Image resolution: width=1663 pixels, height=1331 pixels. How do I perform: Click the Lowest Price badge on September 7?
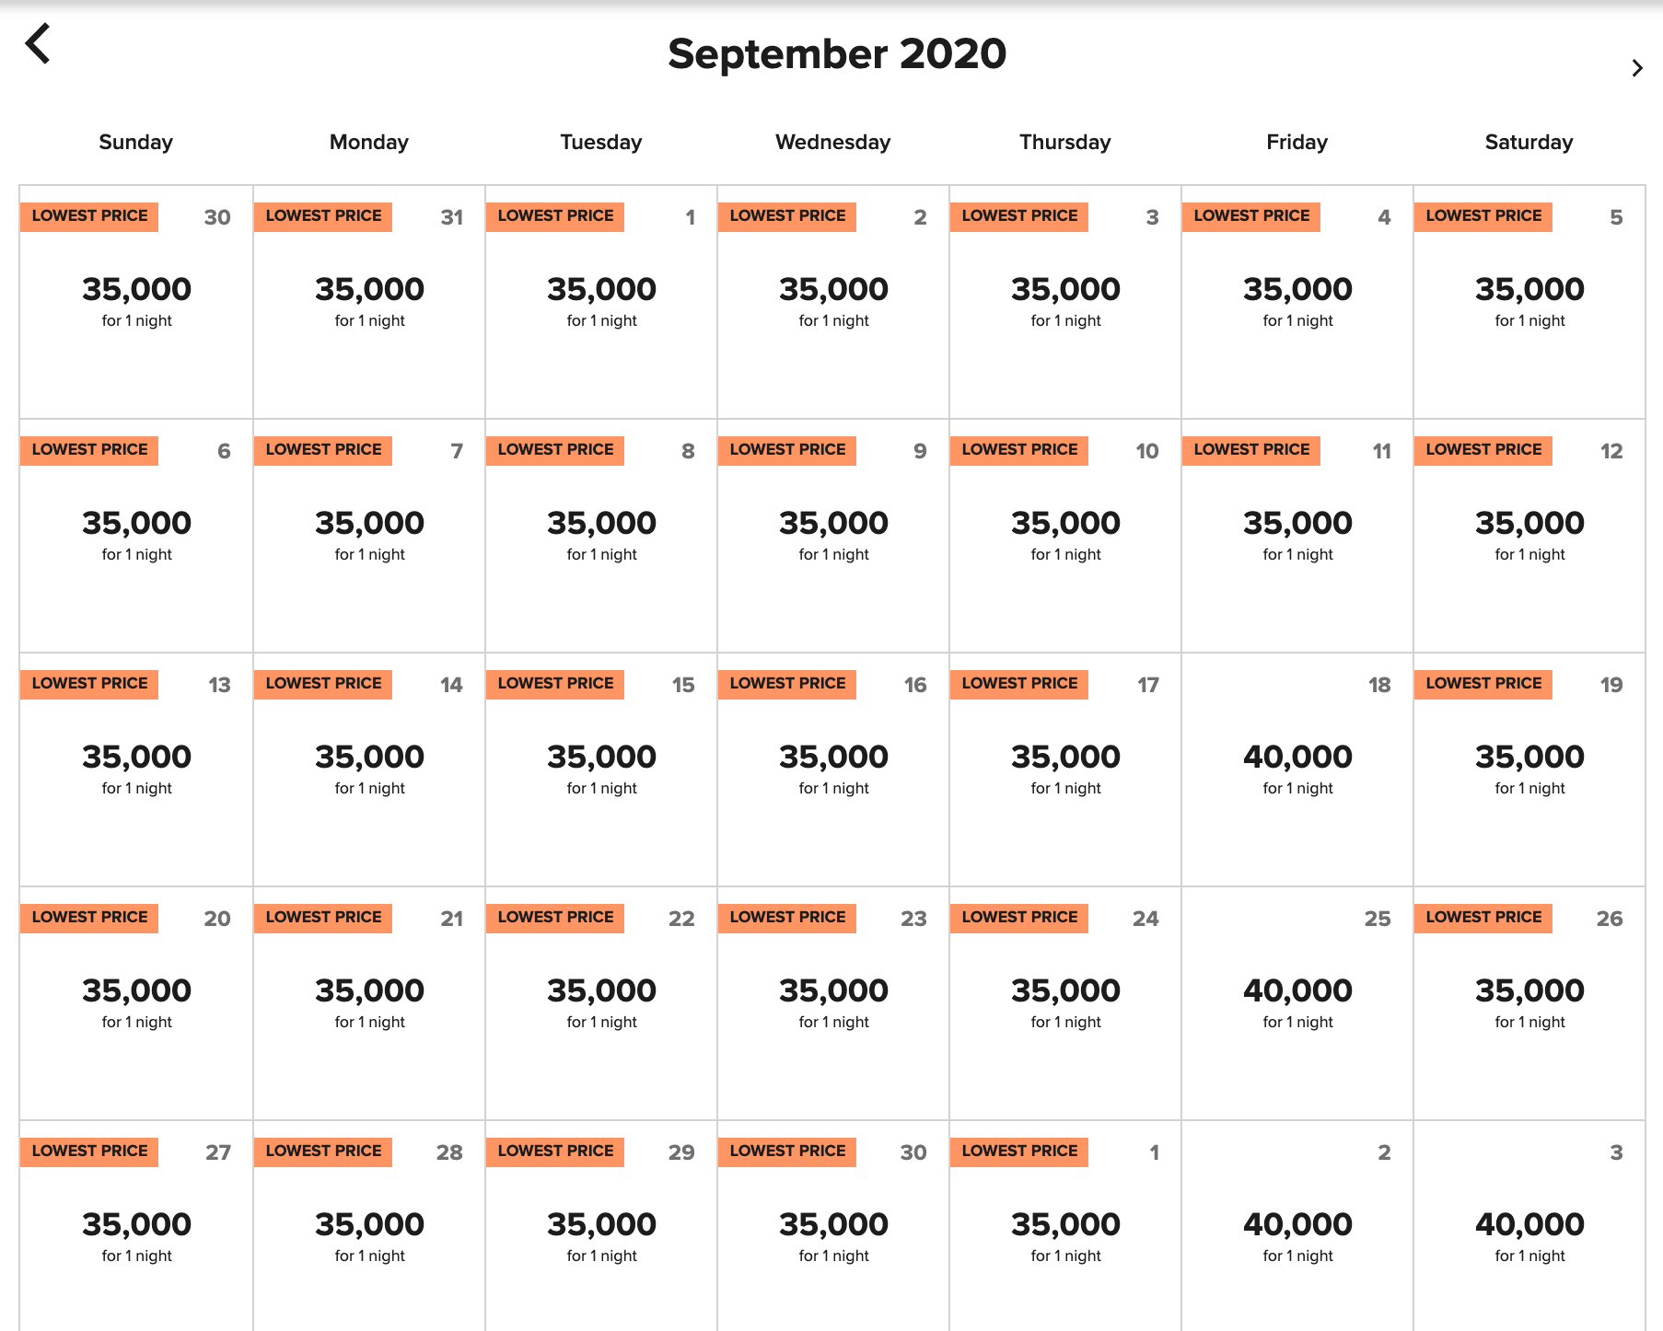(x=323, y=450)
